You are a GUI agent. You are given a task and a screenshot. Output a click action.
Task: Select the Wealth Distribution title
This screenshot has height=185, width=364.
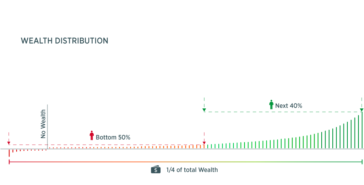(64, 41)
